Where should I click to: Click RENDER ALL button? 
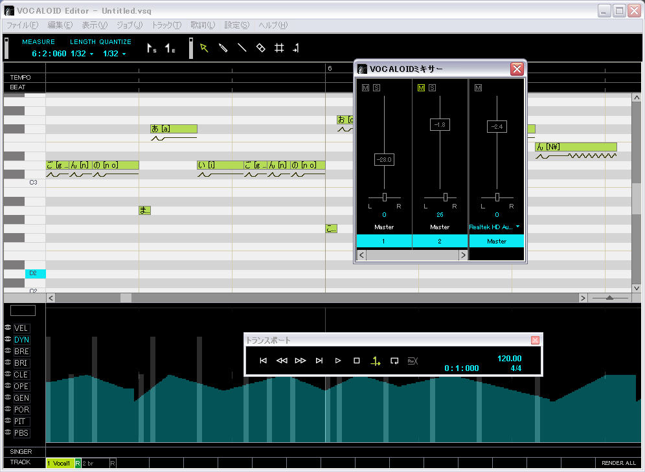coord(618,463)
